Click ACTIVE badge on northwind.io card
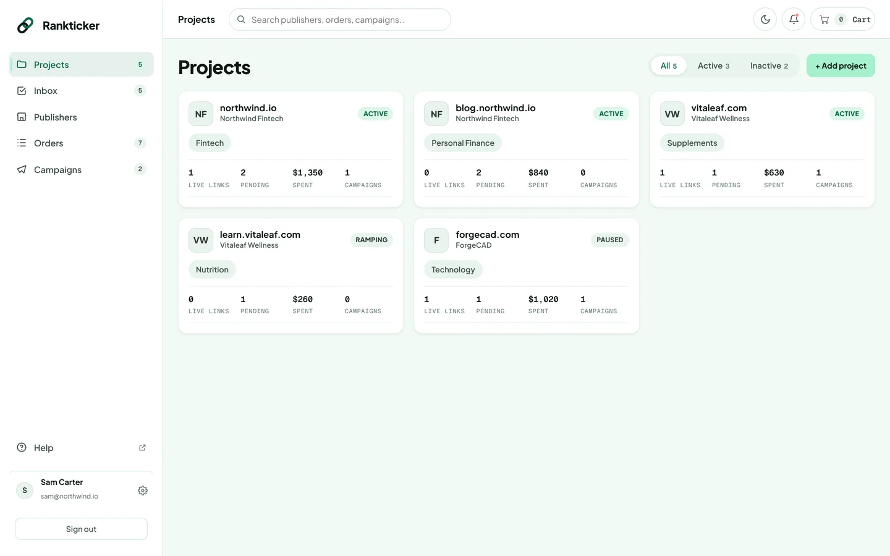 click(x=376, y=114)
